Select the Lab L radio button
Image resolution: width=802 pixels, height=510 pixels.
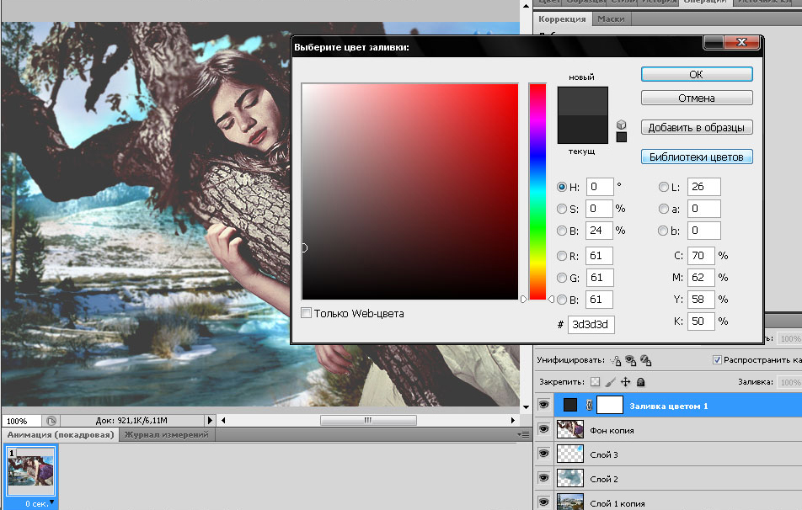[x=663, y=187]
